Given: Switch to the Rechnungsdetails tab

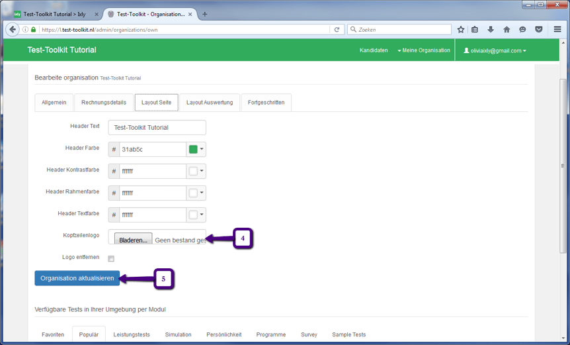Looking at the screenshot, I should pyautogui.click(x=104, y=102).
